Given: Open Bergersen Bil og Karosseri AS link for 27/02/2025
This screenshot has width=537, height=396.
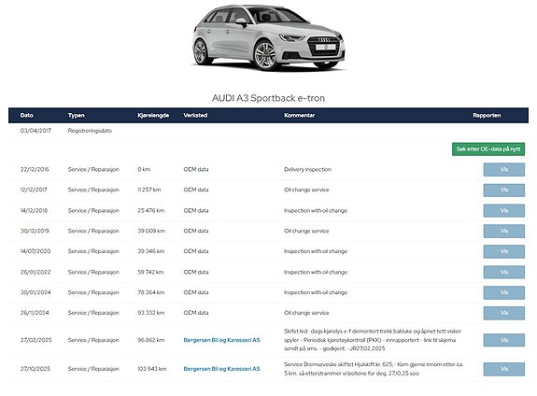Looking at the screenshot, I should [x=221, y=340].
